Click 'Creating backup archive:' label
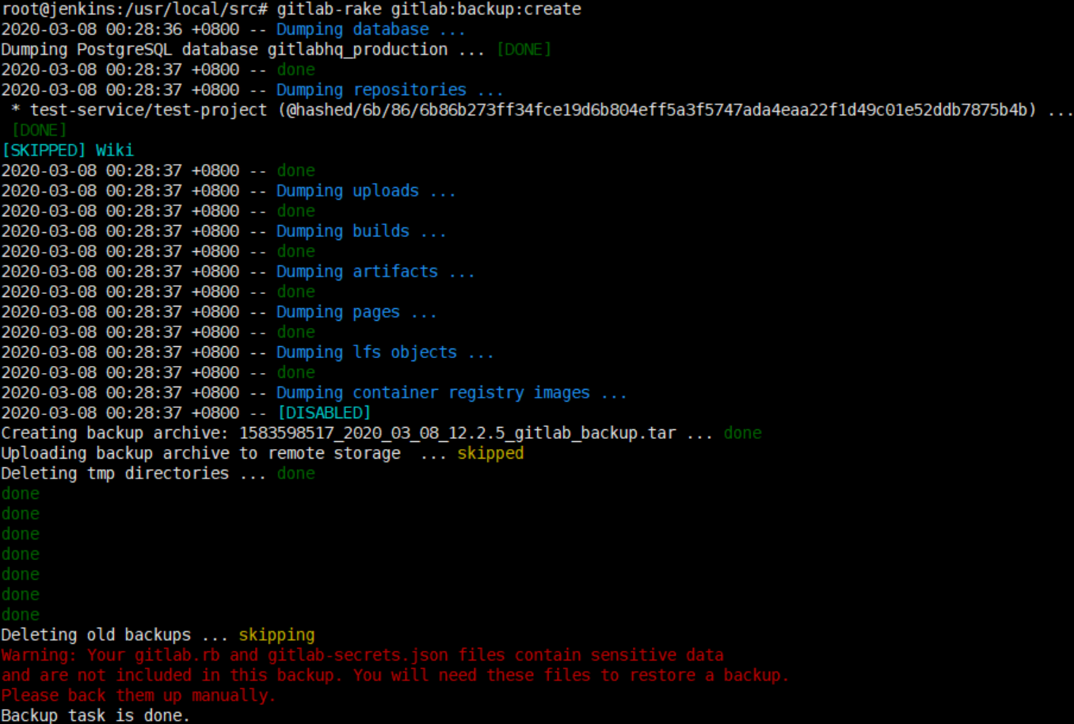Screen dimensions: 1074x724 click(x=116, y=433)
